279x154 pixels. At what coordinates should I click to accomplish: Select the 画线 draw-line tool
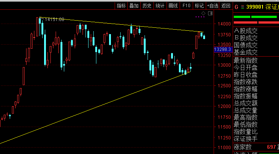(x=173, y=6)
